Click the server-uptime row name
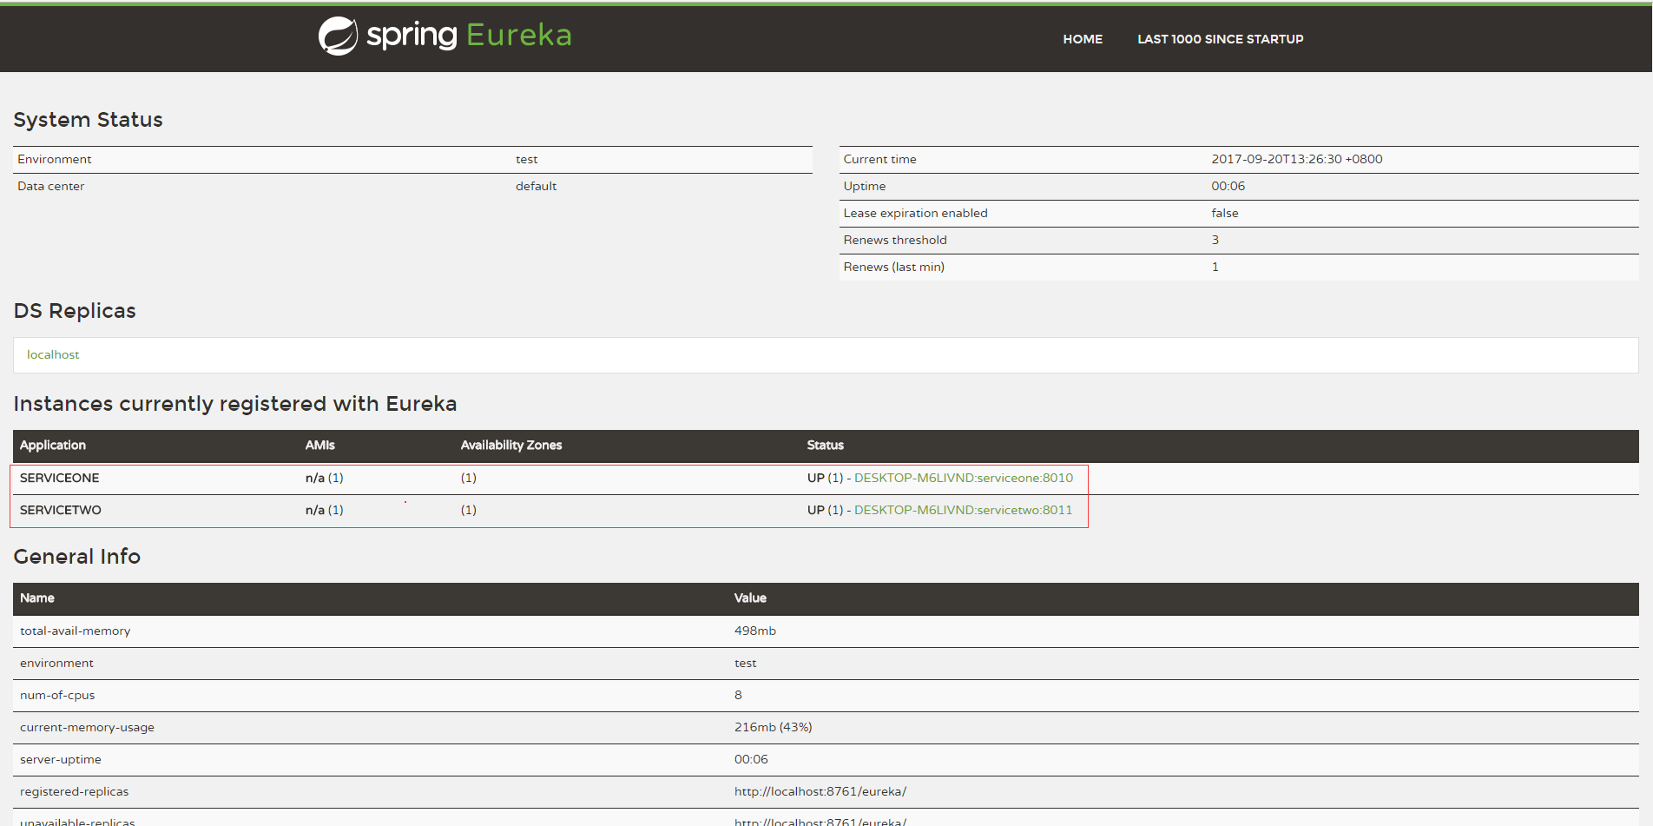1653x826 pixels. point(61,759)
